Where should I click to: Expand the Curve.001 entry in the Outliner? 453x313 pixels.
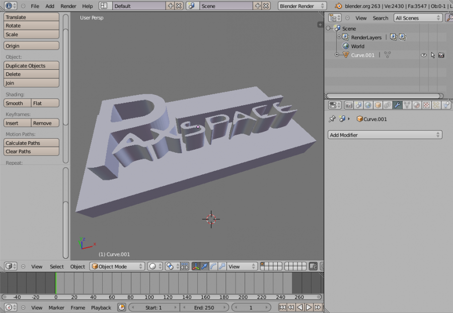coord(337,55)
